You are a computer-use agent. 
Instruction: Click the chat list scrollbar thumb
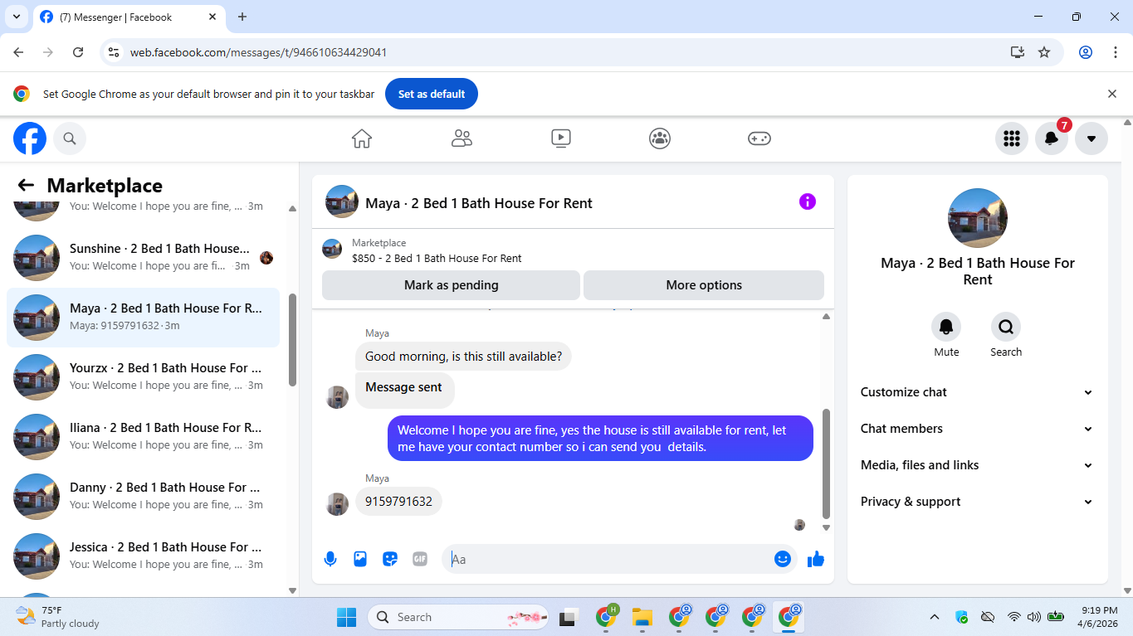[x=292, y=340]
